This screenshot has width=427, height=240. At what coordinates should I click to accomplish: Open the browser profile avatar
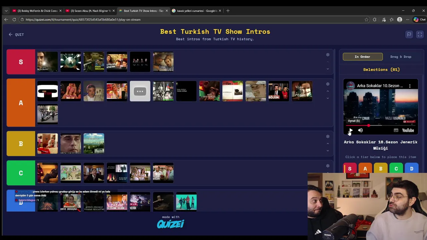pos(400,20)
